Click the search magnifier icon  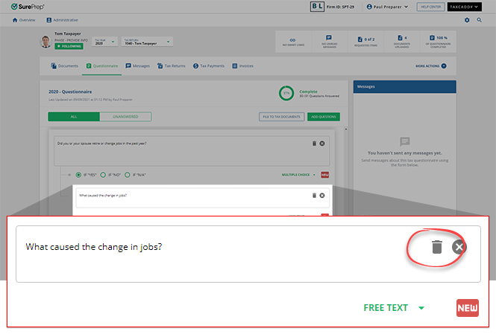coord(480,20)
